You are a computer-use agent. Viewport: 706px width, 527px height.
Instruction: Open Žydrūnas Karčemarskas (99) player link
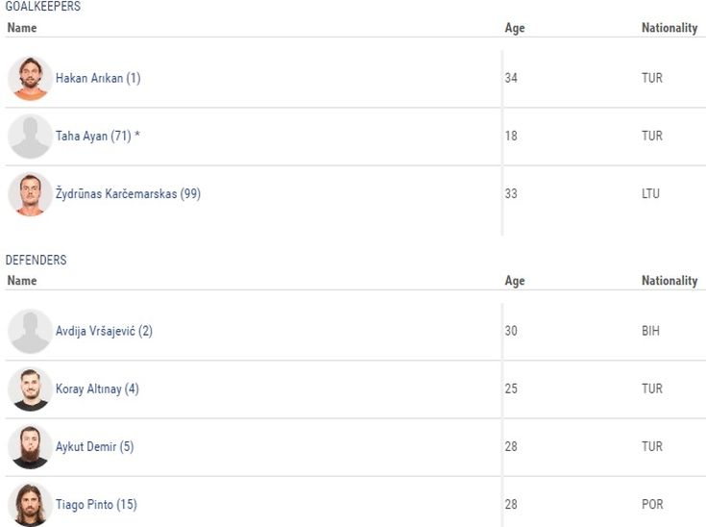[128, 194]
